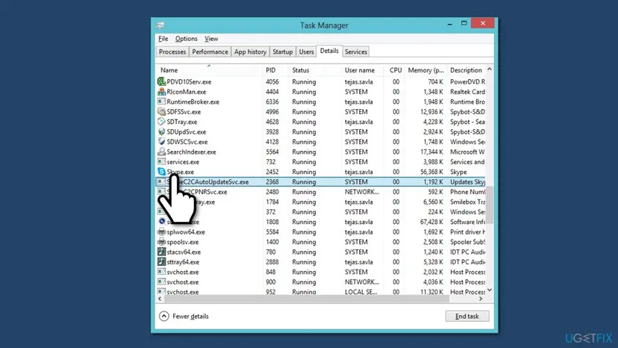The image size is (618, 348).
Task: Select PID 372 cell
Action: (x=270, y=212)
